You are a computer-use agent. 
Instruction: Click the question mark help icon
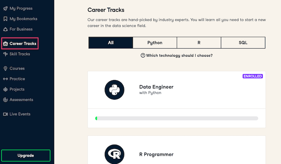[x=143, y=55]
